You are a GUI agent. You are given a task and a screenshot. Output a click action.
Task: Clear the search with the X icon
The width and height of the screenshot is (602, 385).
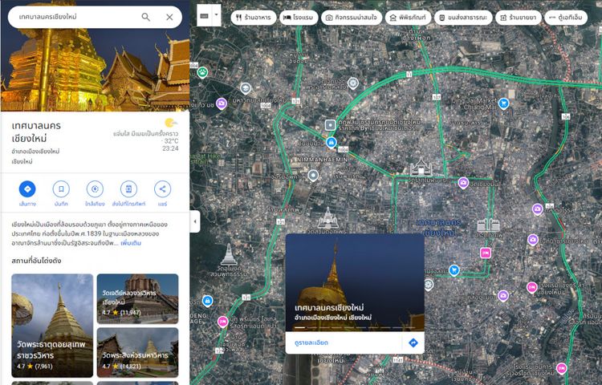169,17
